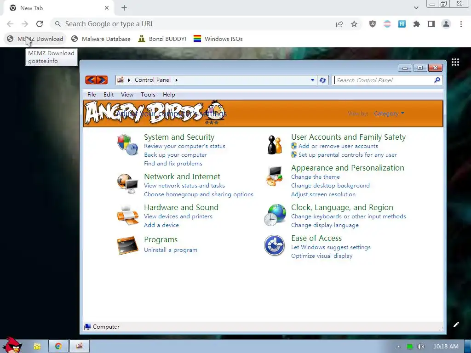This screenshot has width=471, height=353.
Task: Open a new Chrome tab
Action: [x=124, y=8]
